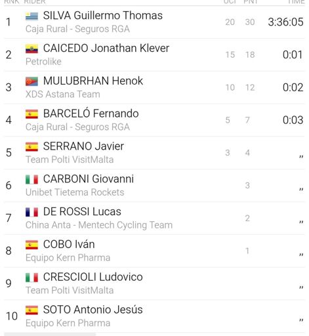Select rider SOTO Antonio Jesús
The height and width of the screenshot is (336, 309).
[93, 310]
